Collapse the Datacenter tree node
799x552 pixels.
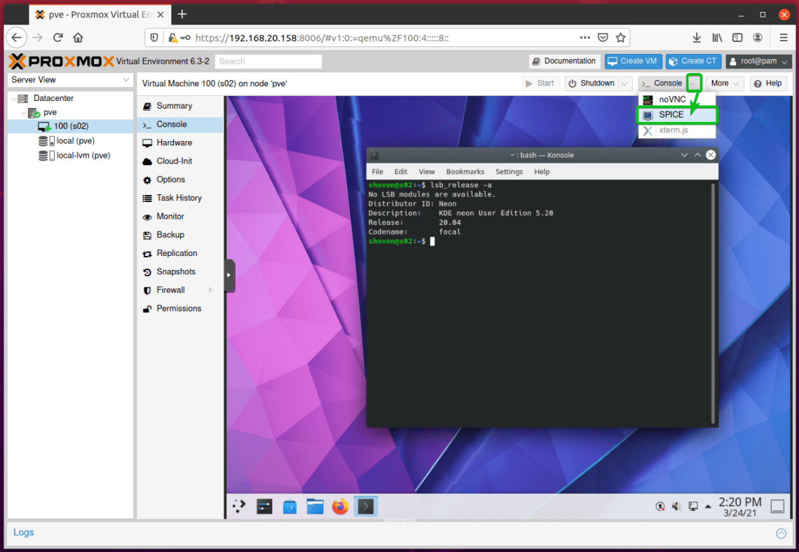[x=13, y=98]
